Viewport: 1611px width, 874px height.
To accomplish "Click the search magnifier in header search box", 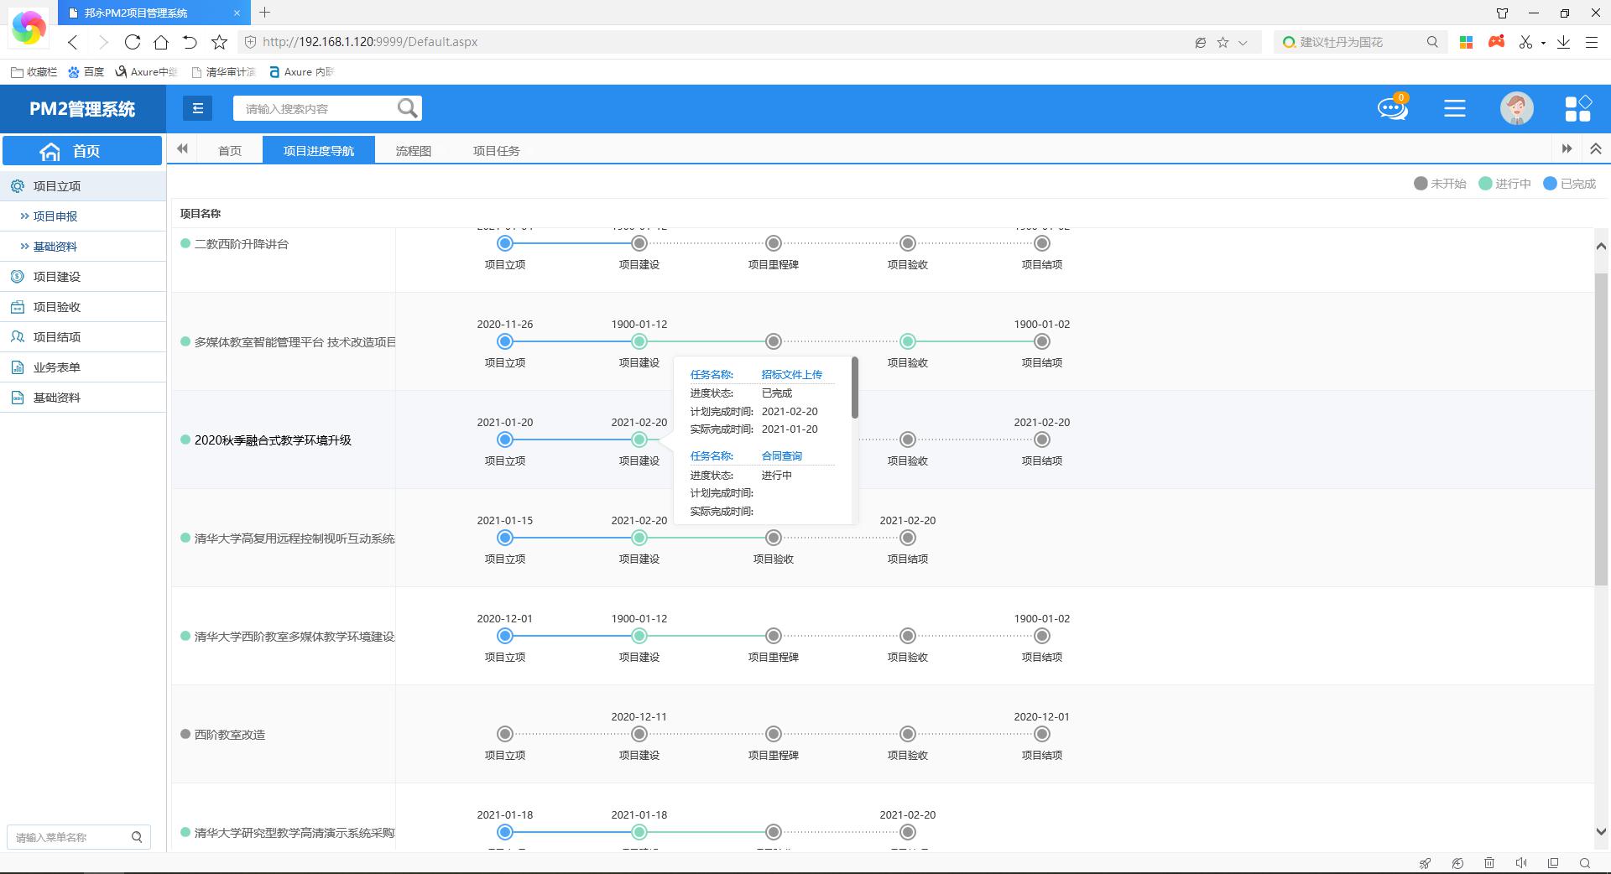I will pos(407,108).
